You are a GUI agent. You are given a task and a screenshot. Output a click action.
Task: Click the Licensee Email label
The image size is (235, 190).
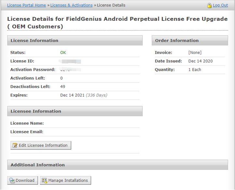(27, 132)
